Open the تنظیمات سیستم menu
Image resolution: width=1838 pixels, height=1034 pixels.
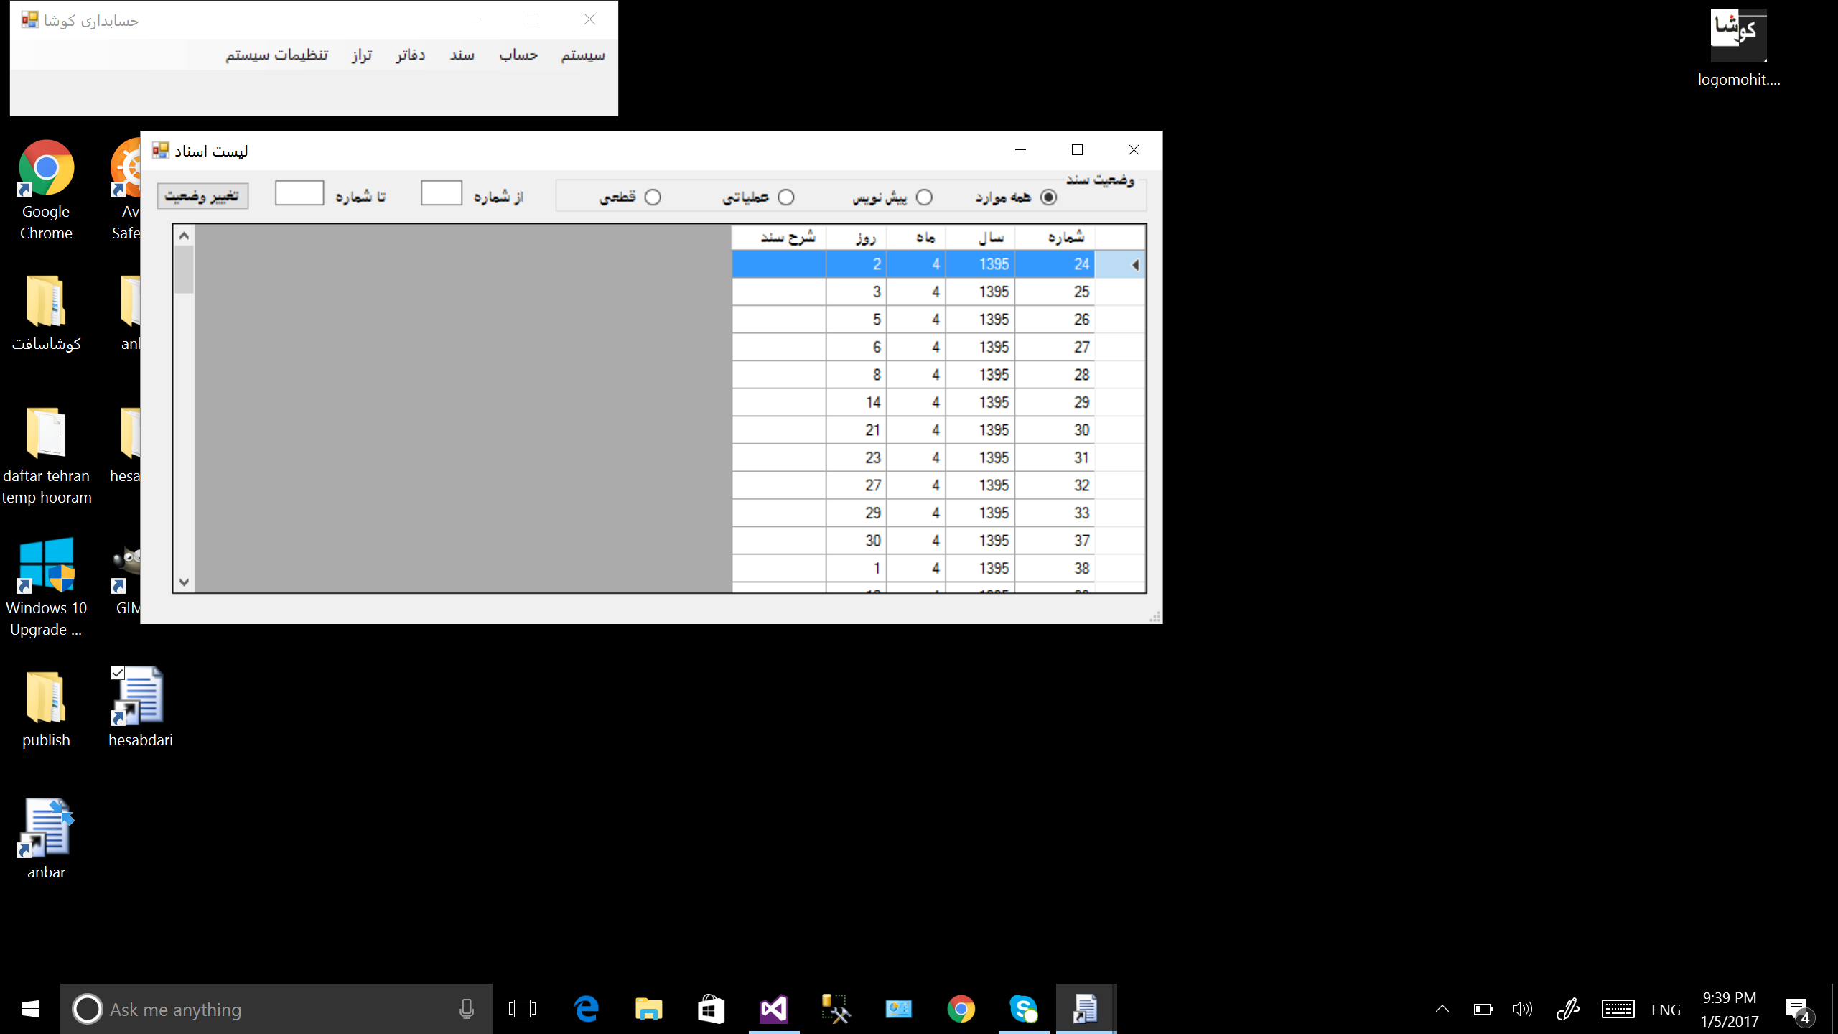click(276, 55)
